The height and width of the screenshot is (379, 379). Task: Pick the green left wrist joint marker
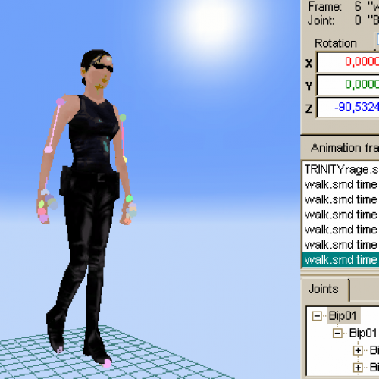pyautogui.click(x=130, y=199)
